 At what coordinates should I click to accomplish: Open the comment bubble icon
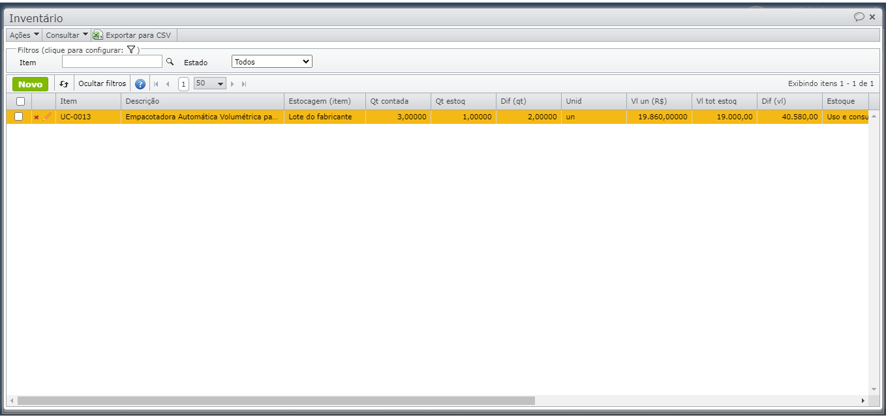859,17
